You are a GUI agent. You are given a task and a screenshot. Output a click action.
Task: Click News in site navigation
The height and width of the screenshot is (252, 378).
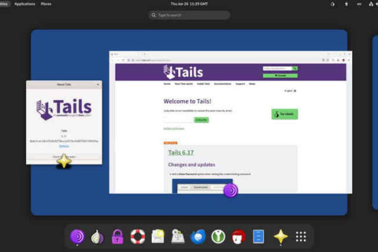point(252,84)
